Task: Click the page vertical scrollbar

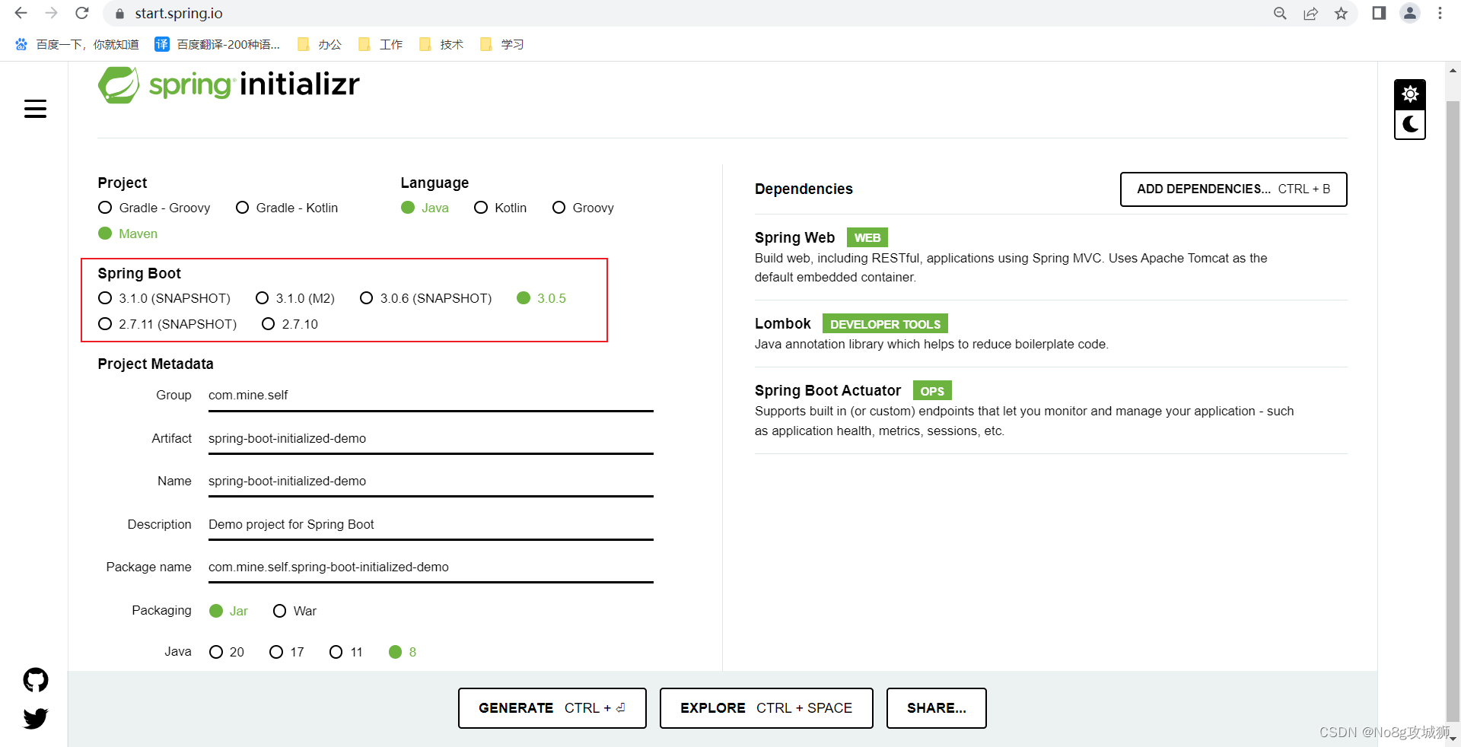Action: (x=1453, y=411)
